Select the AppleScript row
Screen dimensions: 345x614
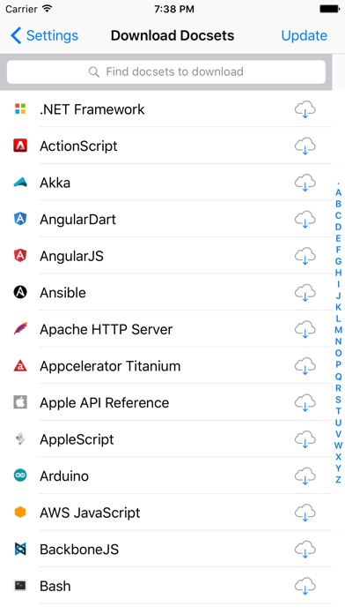[x=166, y=439]
